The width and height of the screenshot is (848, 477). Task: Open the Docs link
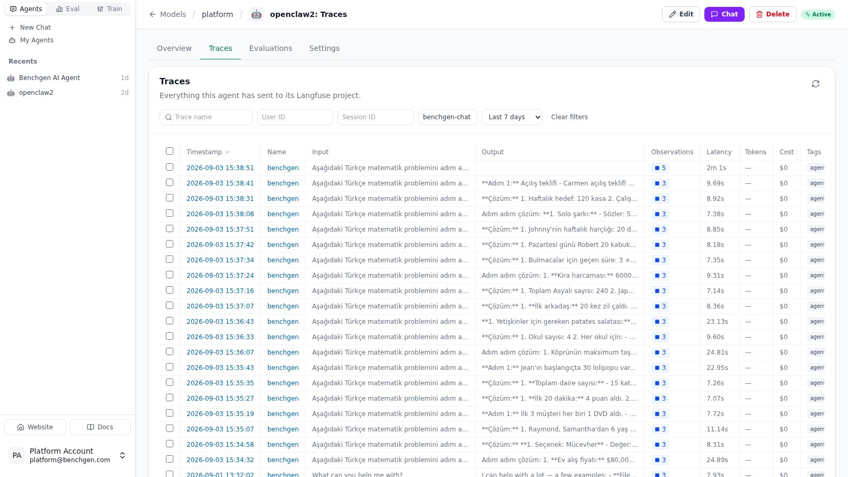[x=100, y=427]
